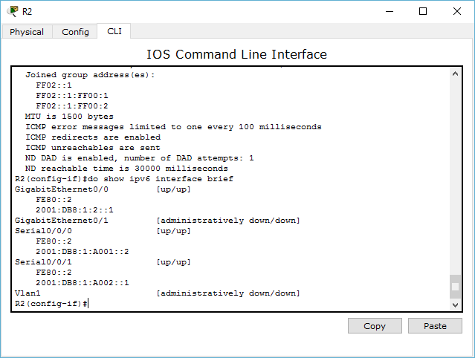This screenshot has width=475, height=358.
Task: Click the Copy button
Action: click(375, 326)
